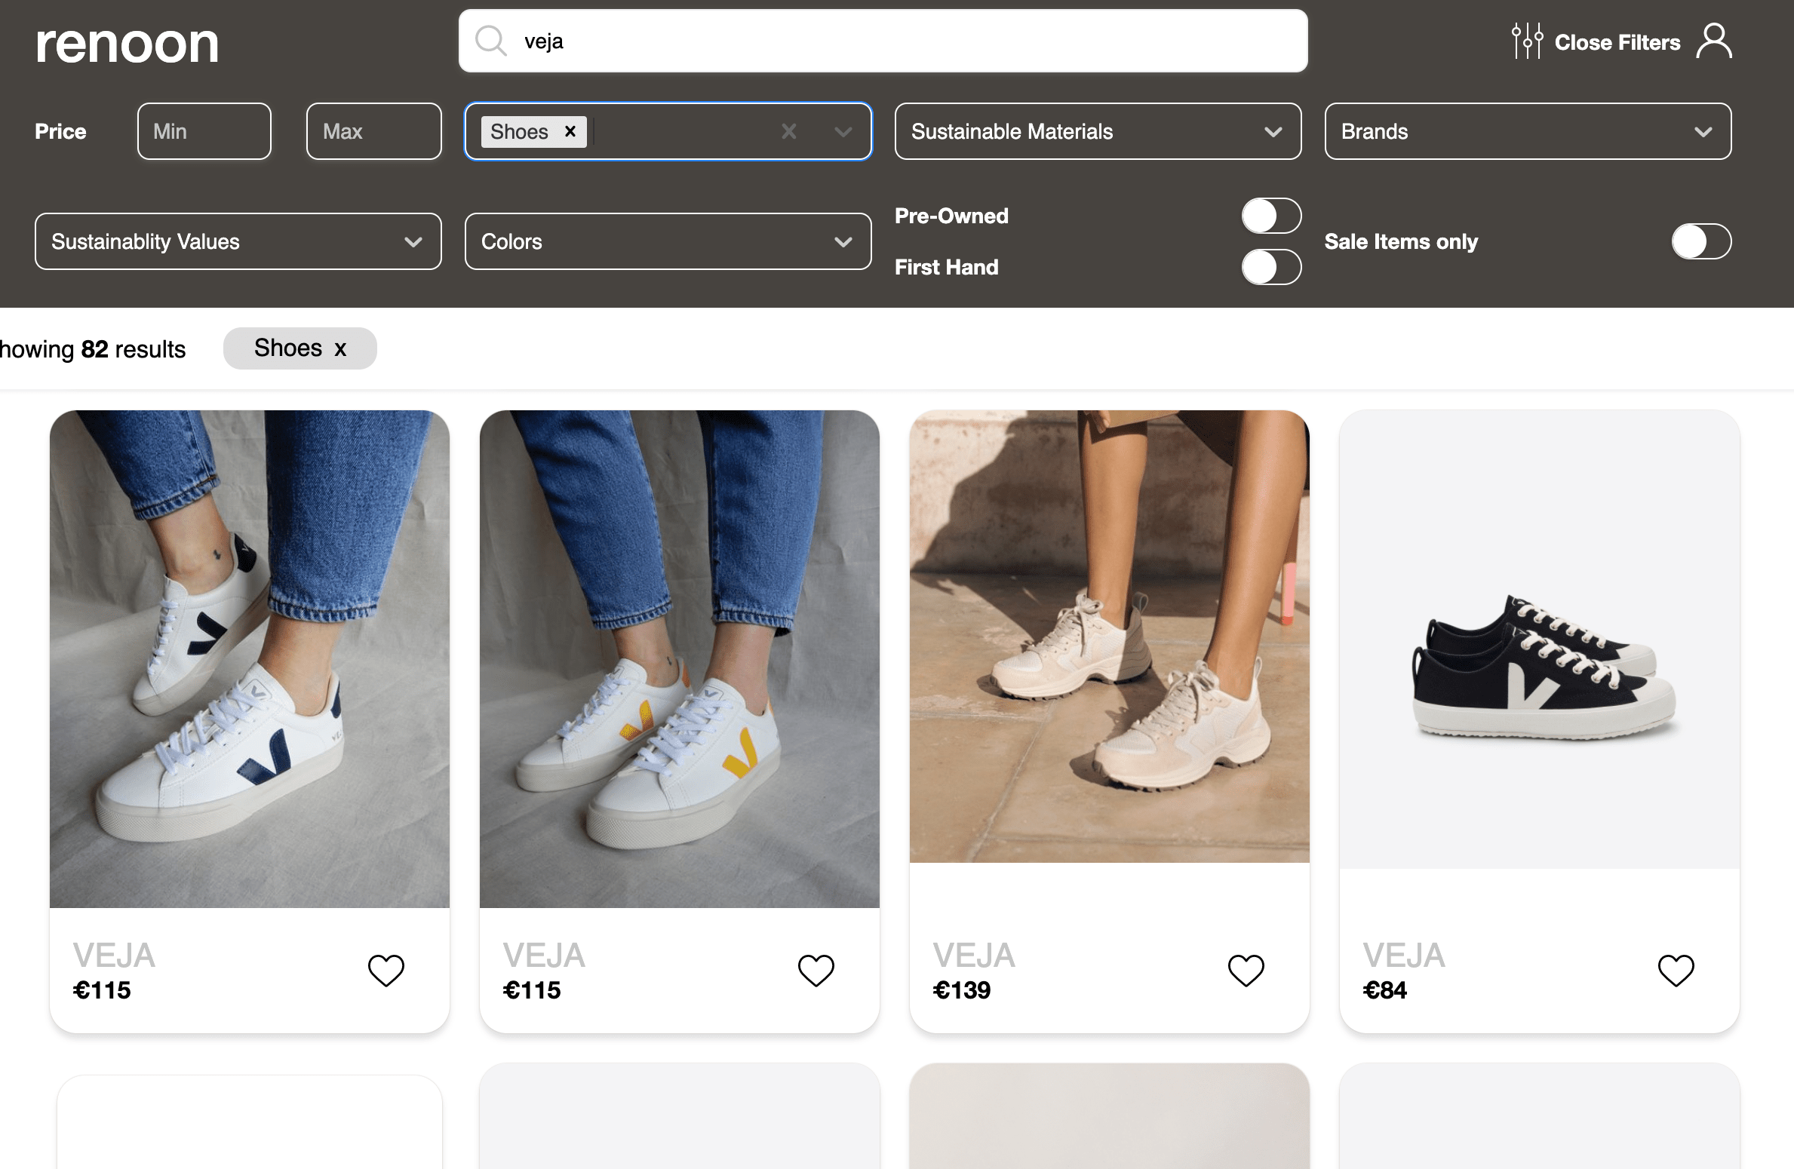
Task: Open the Colors dropdown menu
Action: point(667,241)
